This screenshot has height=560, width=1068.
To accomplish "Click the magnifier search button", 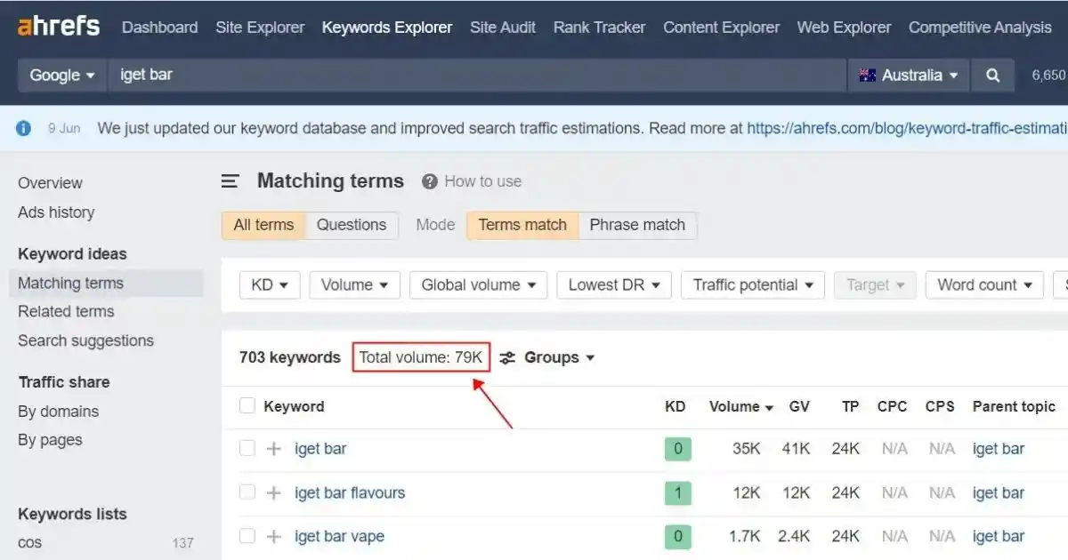I will [992, 76].
